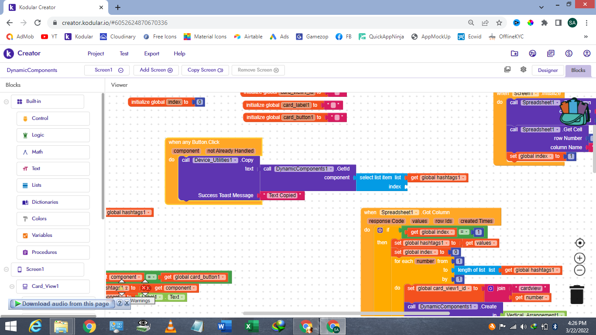This screenshot has height=335, width=596.
Task: Open dropdown on Device_Utilities1 block
Action: pos(236,161)
